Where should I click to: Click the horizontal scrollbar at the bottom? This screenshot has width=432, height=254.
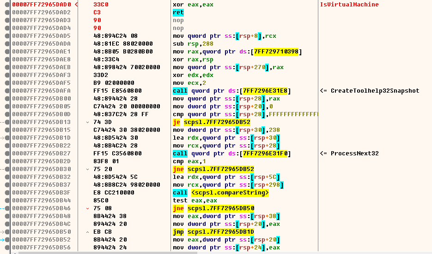[108, 253]
